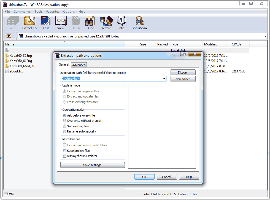Open the Options menu
Screen dimensions: 270x200
coord(69,12)
